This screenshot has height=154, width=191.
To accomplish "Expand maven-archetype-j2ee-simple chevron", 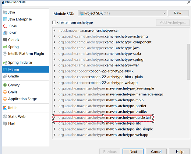I will coord(54,88).
